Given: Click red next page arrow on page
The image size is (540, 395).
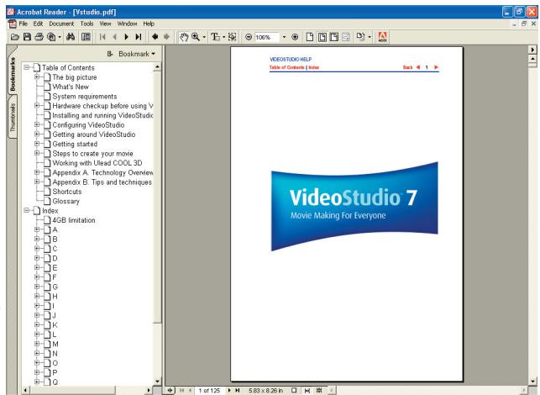Looking at the screenshot, I should point(436,67).
